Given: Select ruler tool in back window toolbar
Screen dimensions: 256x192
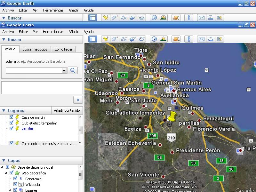Looking at the screenshot, I should click(189, 18).
